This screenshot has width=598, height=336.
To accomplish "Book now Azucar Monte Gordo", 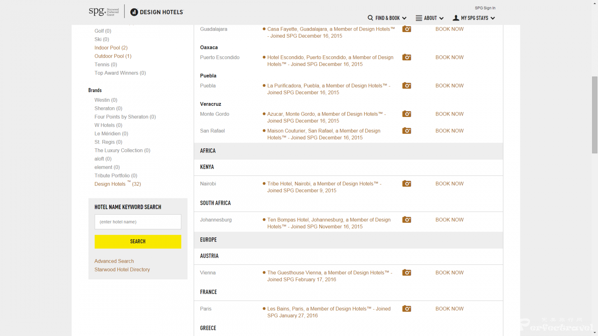I will click(450, 114).
